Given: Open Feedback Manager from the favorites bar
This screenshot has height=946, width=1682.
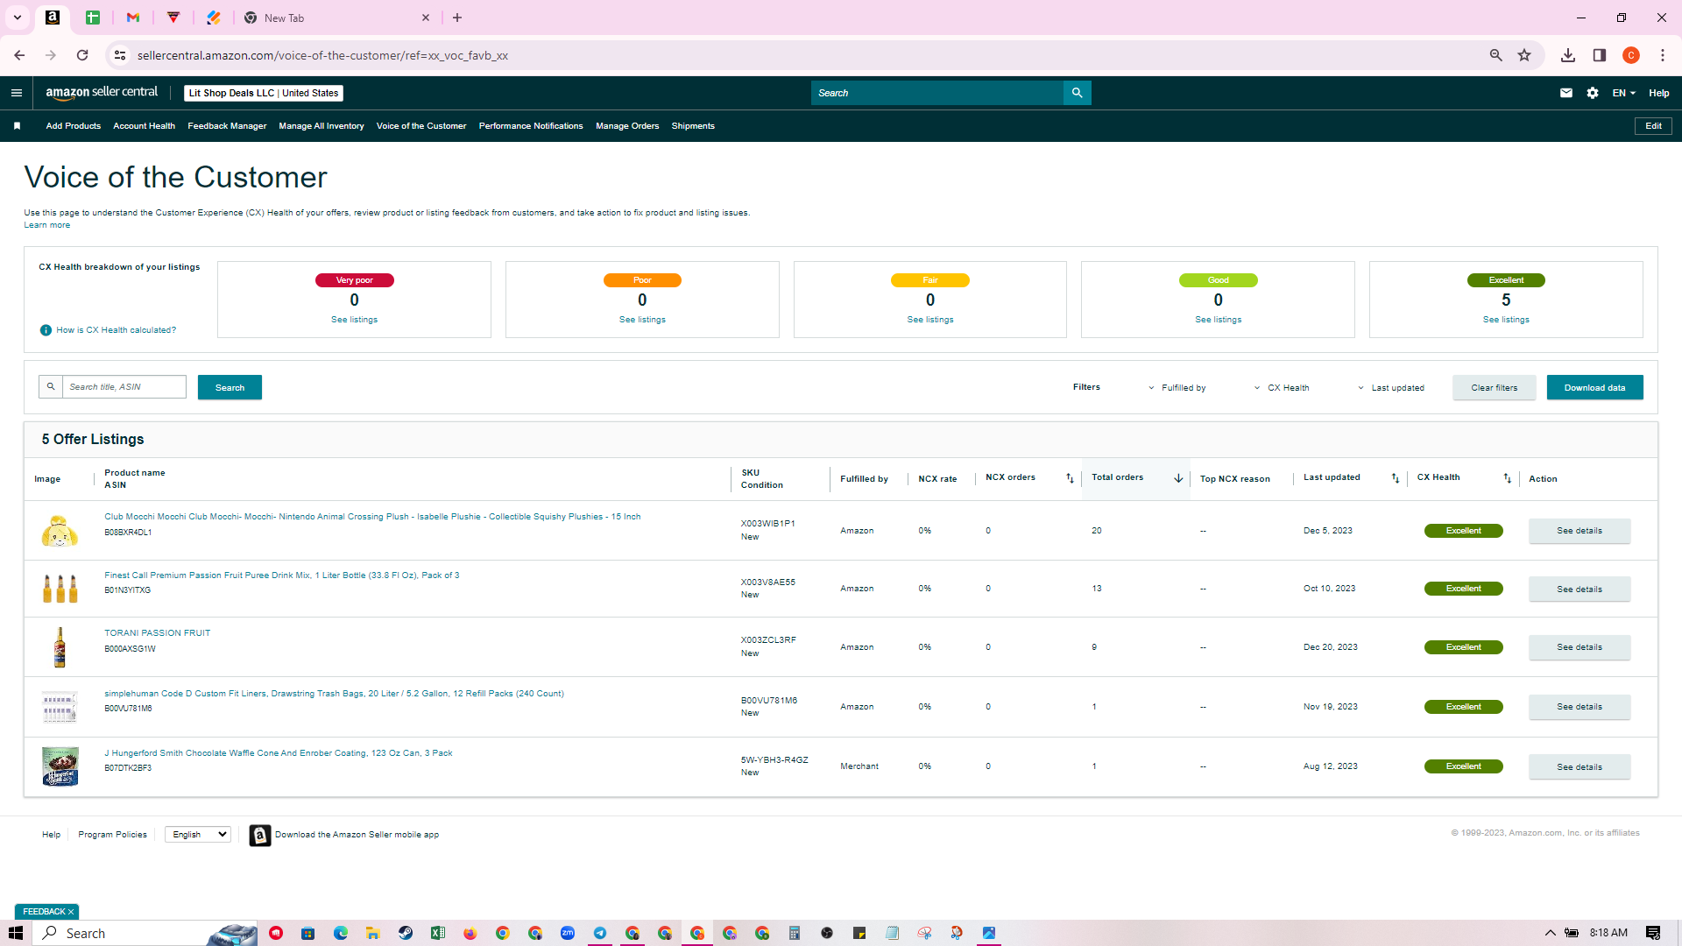Looking at the screenshot, I should click(x=227, y=126).
